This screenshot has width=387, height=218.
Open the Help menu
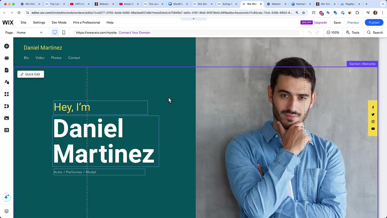click(110, 22)
